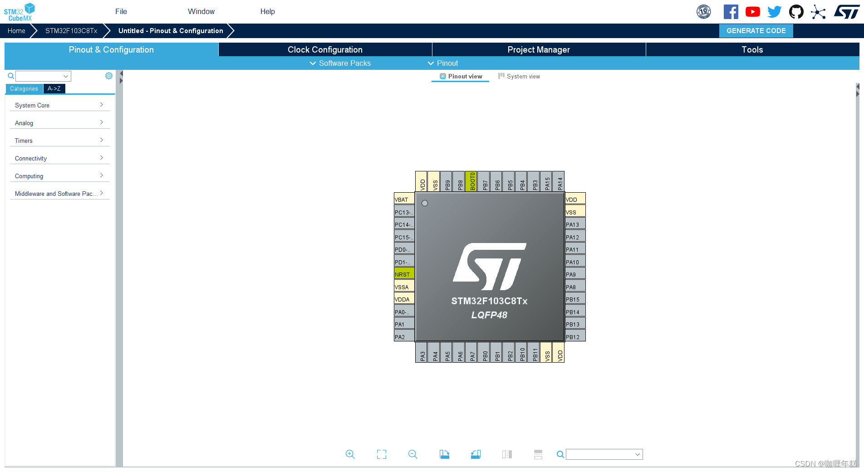Fit the chip view to window
This screenshot has height=472, width=864.
pyautogui.click(x=382, y=454)
